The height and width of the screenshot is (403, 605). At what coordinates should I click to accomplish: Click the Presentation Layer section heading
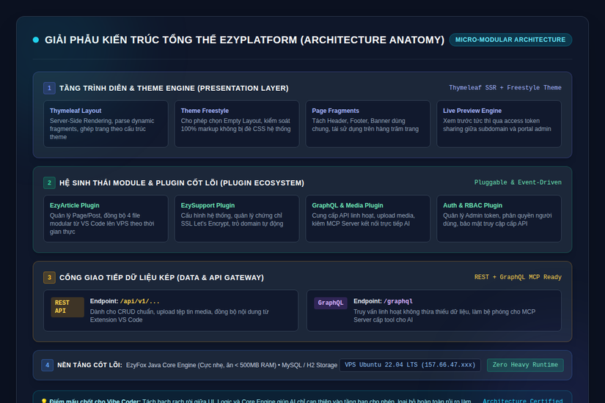174,88
